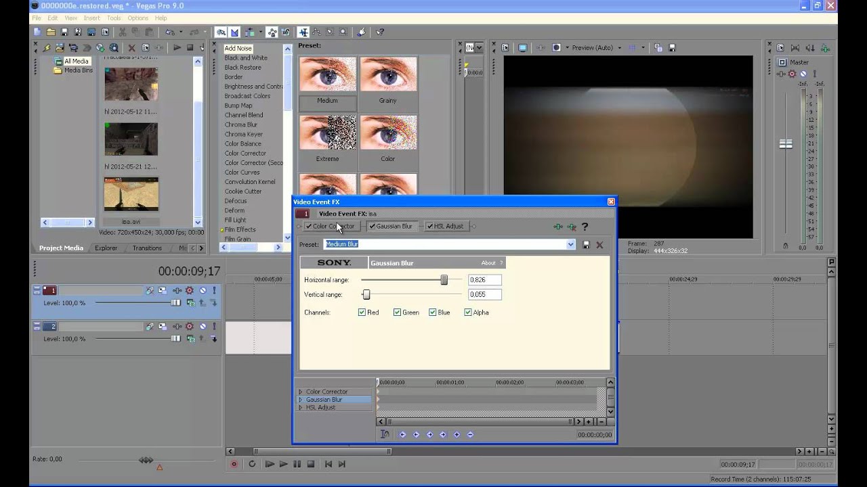Switch to the Transitions tab
867x487 pixels.
click(x=147, y=248)
